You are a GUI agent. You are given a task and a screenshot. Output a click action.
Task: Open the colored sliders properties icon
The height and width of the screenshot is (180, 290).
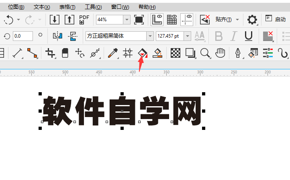click(x=268, y=53)
